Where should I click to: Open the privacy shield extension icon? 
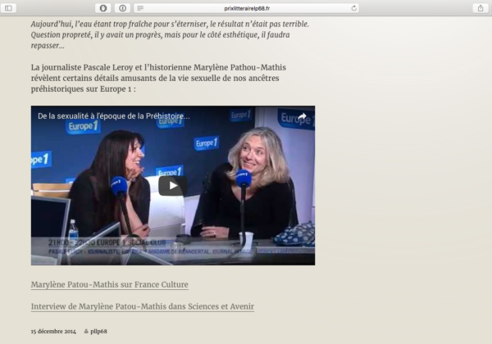tap(103, 8)
